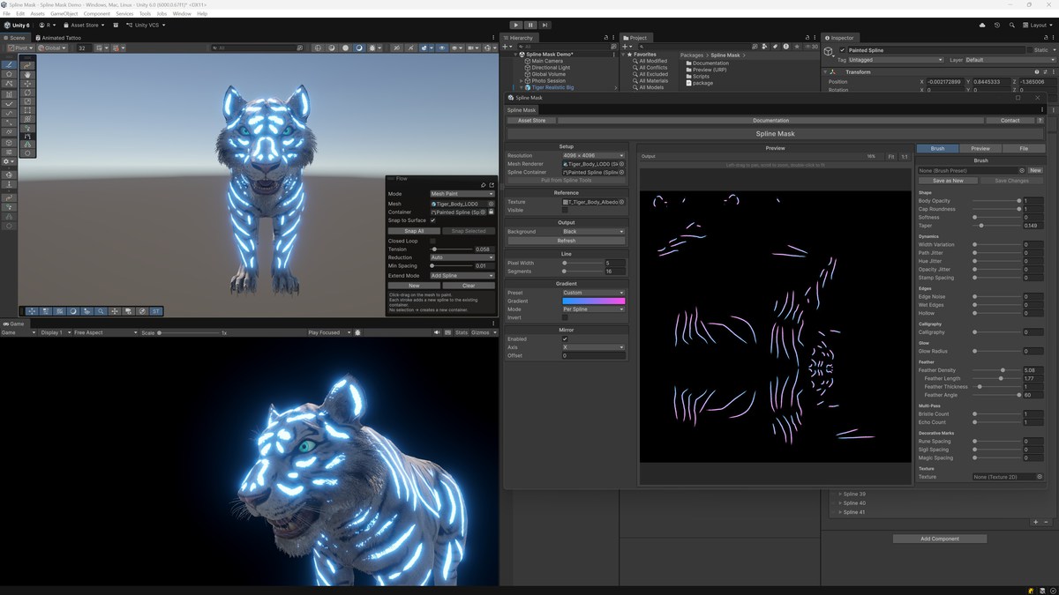Click the Snap All button

tap(414, 231)
